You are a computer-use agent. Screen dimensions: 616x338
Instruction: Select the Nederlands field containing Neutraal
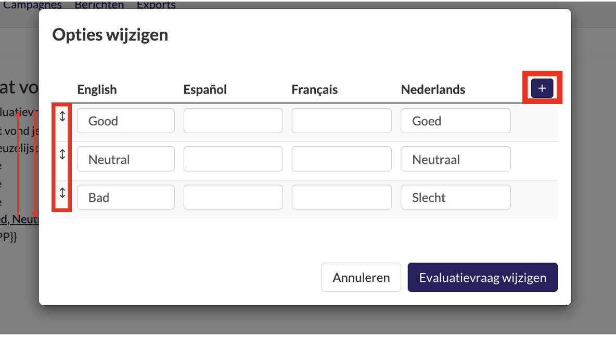(x=456, y=159)
